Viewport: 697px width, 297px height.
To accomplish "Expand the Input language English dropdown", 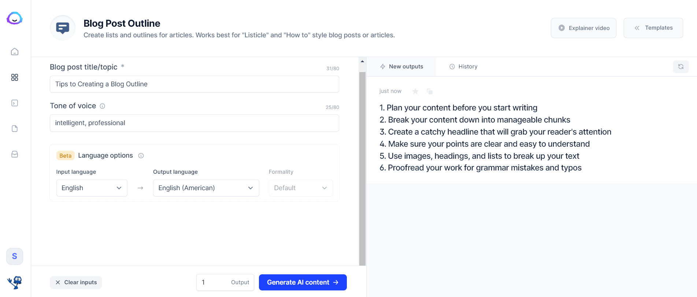I will tap(92, 188).
